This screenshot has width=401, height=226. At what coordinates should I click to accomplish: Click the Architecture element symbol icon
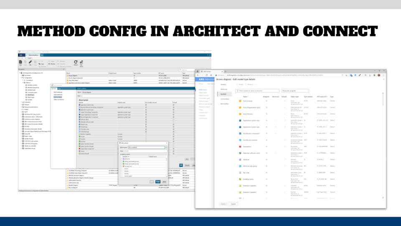240,140
